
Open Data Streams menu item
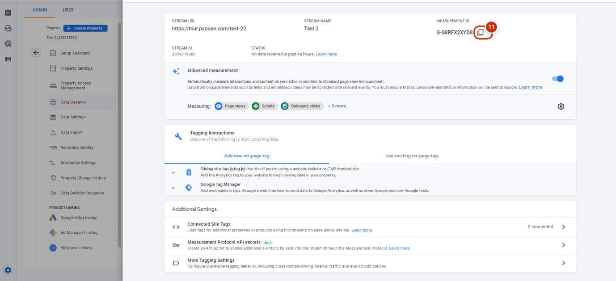tap(81, 102)
